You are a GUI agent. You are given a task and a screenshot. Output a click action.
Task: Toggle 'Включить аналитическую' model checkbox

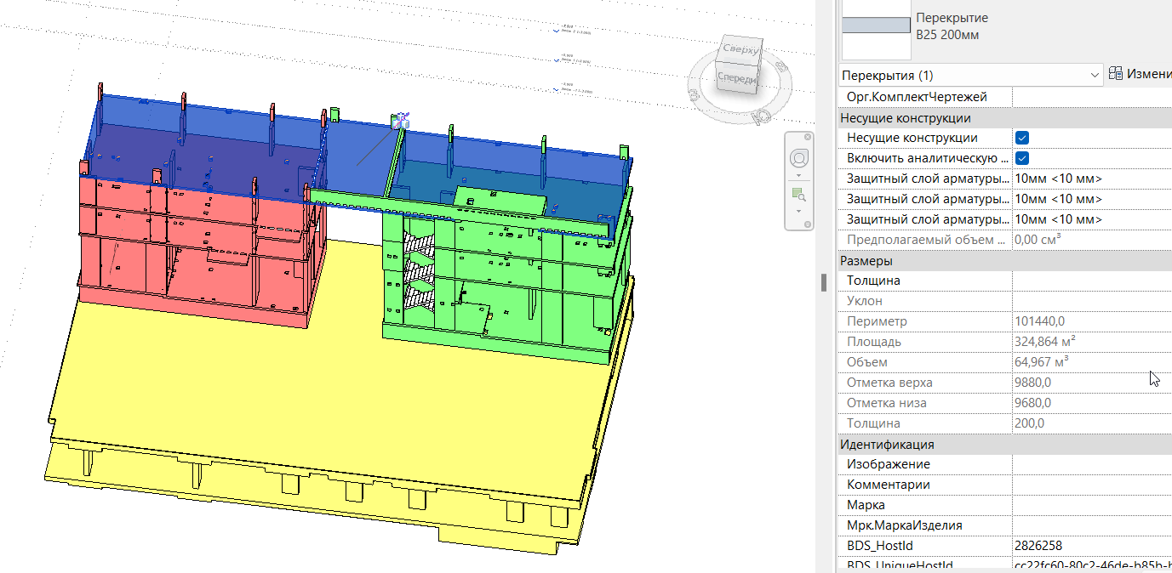[x=1022, y=158]
